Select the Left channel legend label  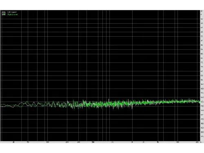[x=12, y=12]
